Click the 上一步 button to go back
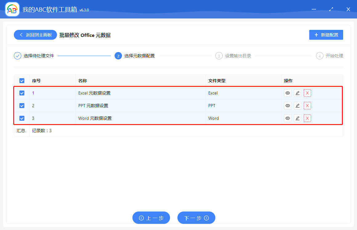 click(x=151, y=218)
